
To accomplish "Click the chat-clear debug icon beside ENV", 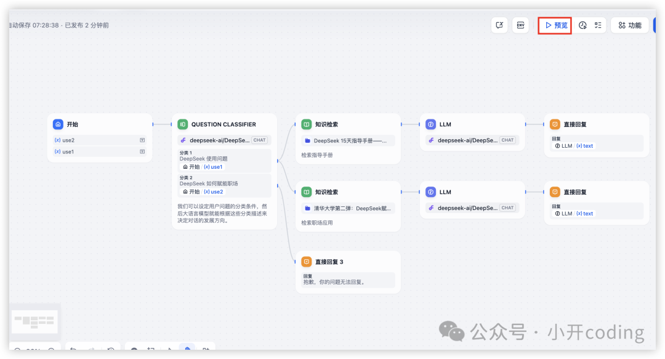I will [499, 25].
